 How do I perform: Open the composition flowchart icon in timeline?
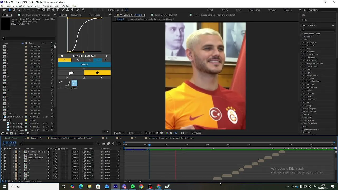pos(98,144)
